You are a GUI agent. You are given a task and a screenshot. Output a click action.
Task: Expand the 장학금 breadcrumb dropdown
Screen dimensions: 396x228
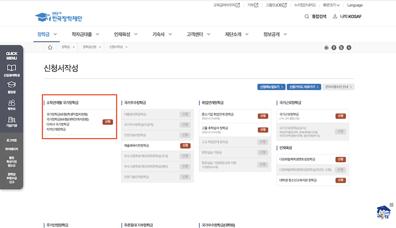click(x=69, y=48)
